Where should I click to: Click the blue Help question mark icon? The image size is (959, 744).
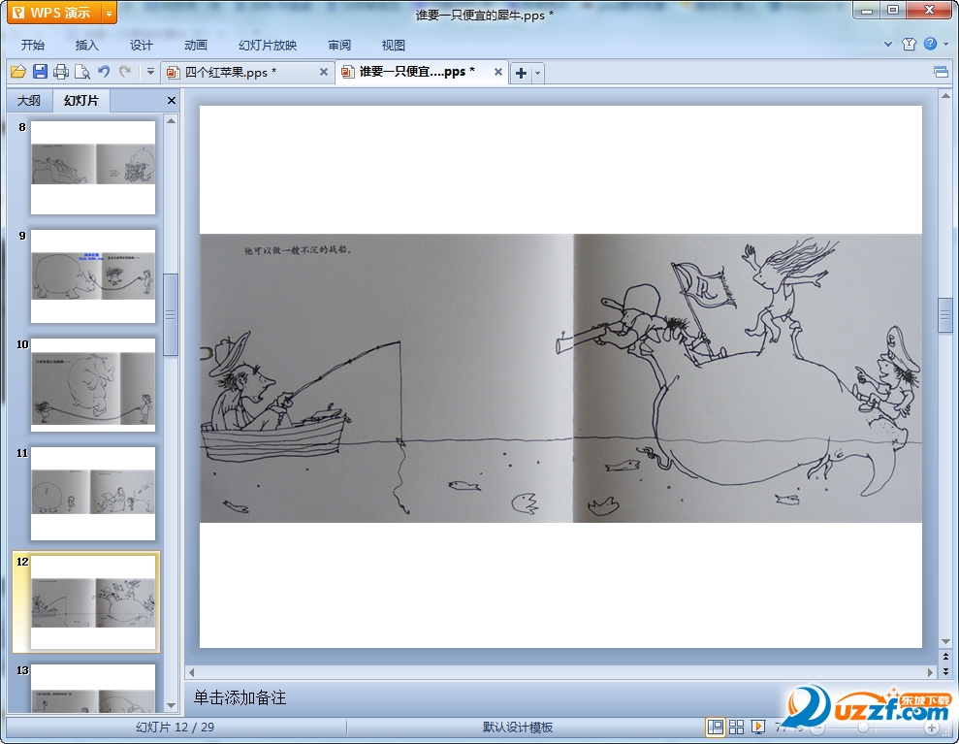point(930,44)
